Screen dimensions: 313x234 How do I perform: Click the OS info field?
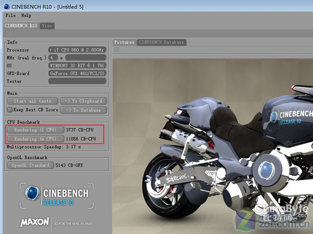pos(78,66)
